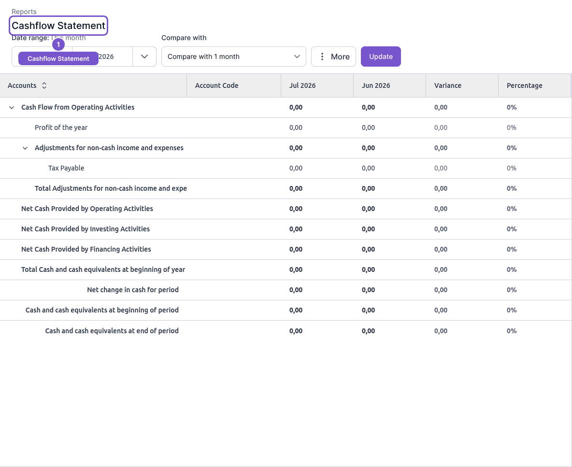Expand the date range dropdown arrow
This screenshot has width=572, height=467.
144,57
